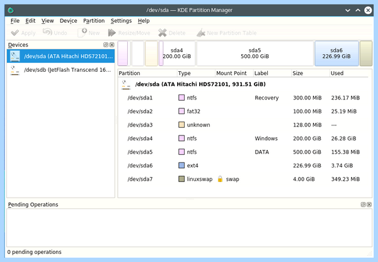Click the linuxswap color square on the sda7 row
Image resolution: width=378 pixels, height=262 pixels.
181,179
